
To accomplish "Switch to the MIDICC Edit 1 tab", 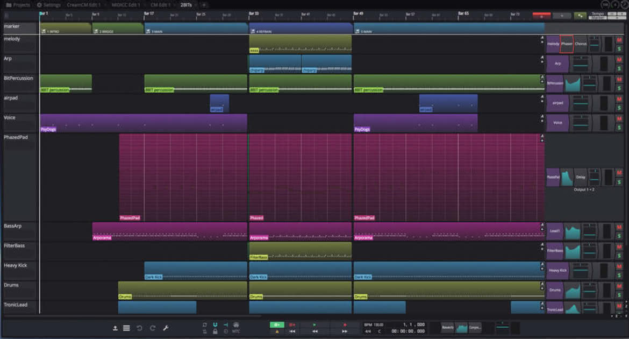I will [126, 5].
